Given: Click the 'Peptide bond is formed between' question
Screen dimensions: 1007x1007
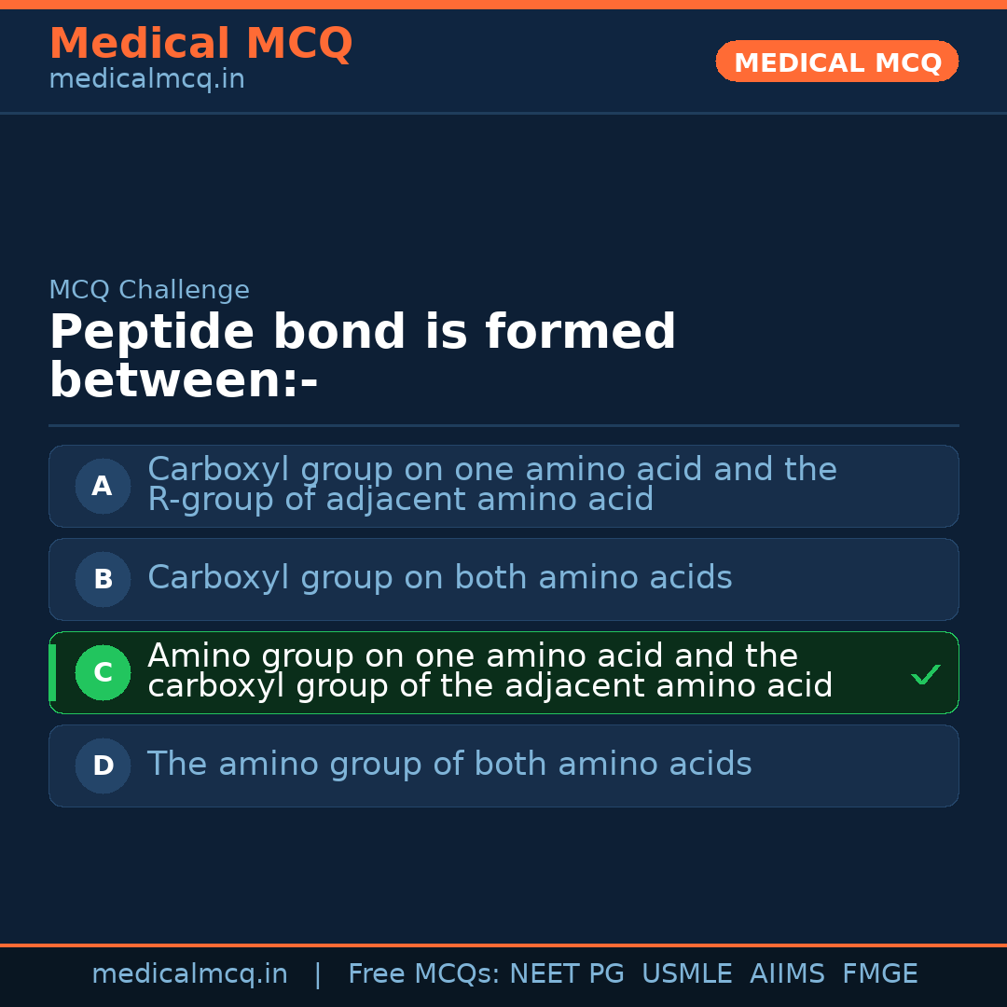Looking at the screenshot, I should (362, 357).
